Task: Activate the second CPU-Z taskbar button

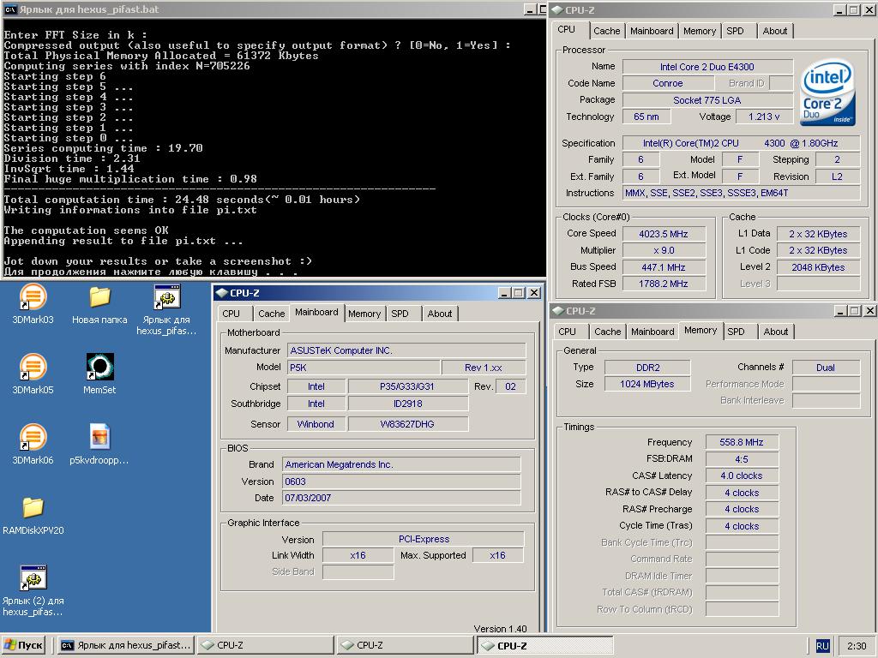Action: pyautogui.click(x=405, y=645)
